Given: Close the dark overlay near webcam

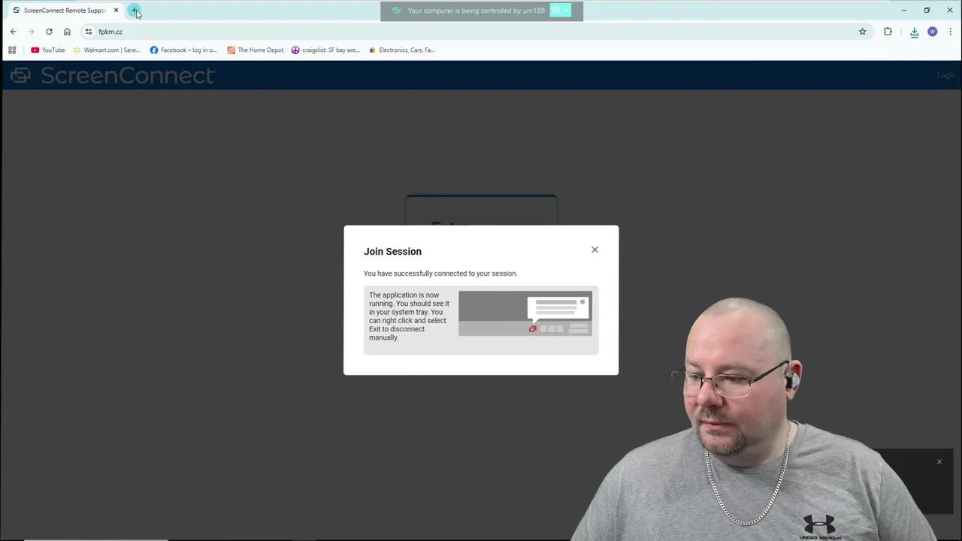Looking at the screenshot, I should [x=939, y=461].
